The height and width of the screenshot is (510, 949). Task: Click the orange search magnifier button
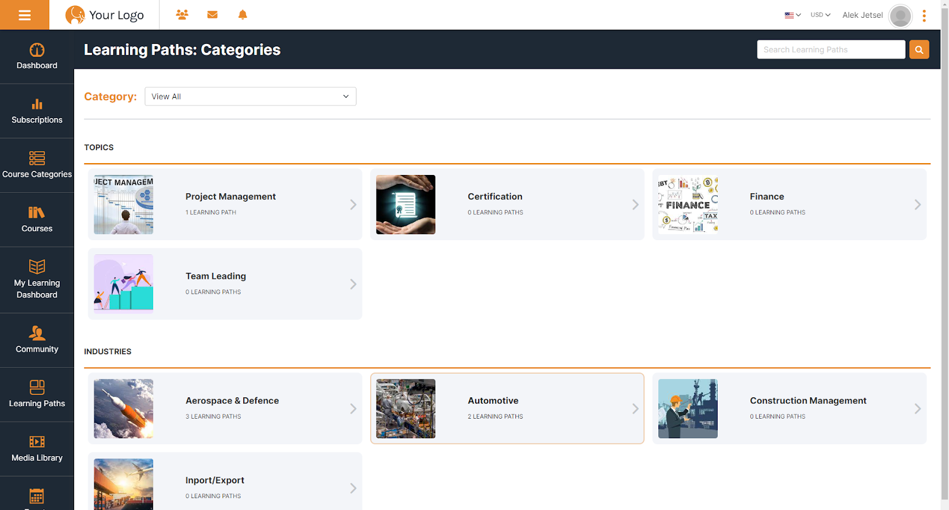[x=919, y=50]
